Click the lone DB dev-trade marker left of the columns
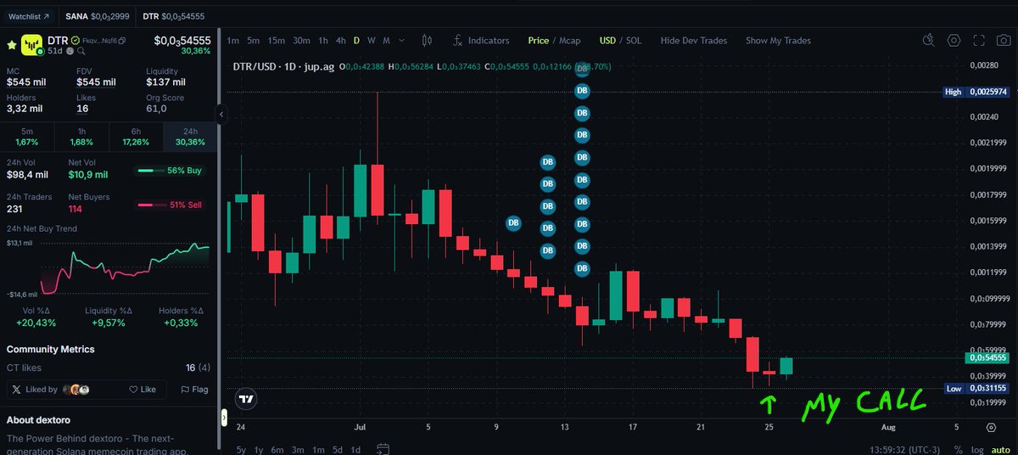Image resolution: width=1018 pixels, height=455 pixels. (513, 223)
